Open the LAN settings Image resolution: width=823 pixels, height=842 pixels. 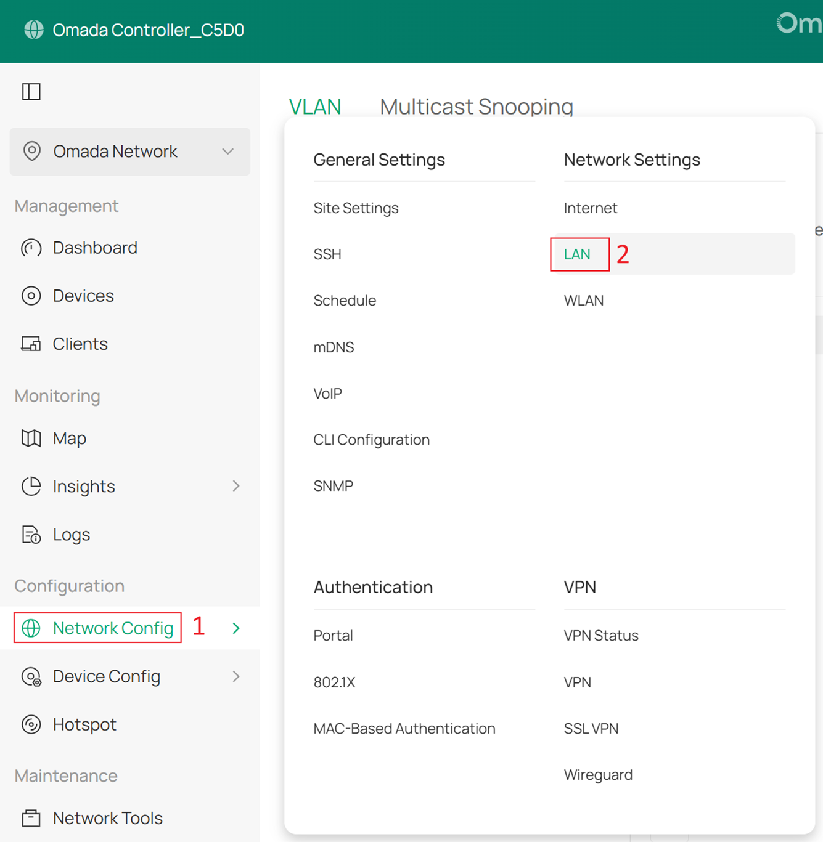point(579,254)
